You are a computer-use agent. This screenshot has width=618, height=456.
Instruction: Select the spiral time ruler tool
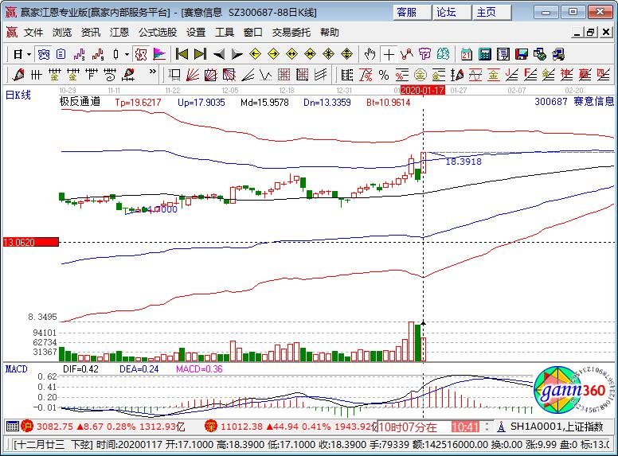click(110, 75)
